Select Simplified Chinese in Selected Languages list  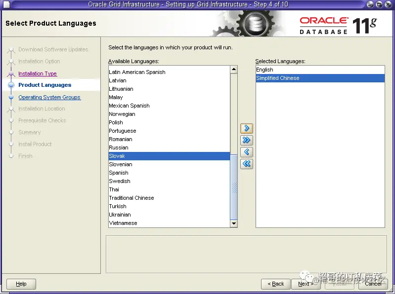(320, 78)
